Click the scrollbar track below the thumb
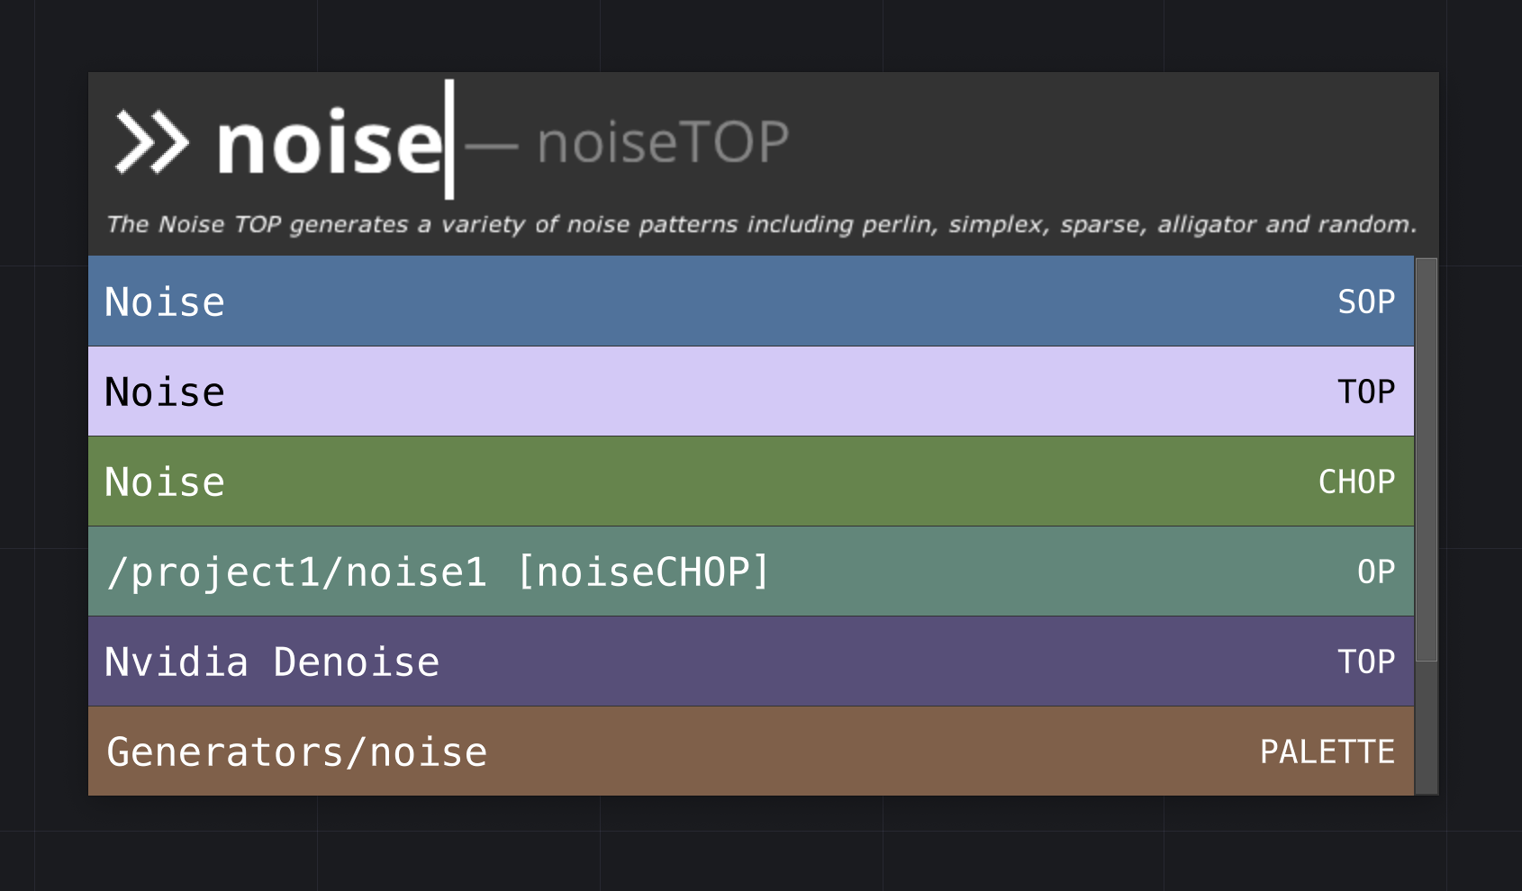This screenshot has height=891, width=1522. coord(1427,729)
